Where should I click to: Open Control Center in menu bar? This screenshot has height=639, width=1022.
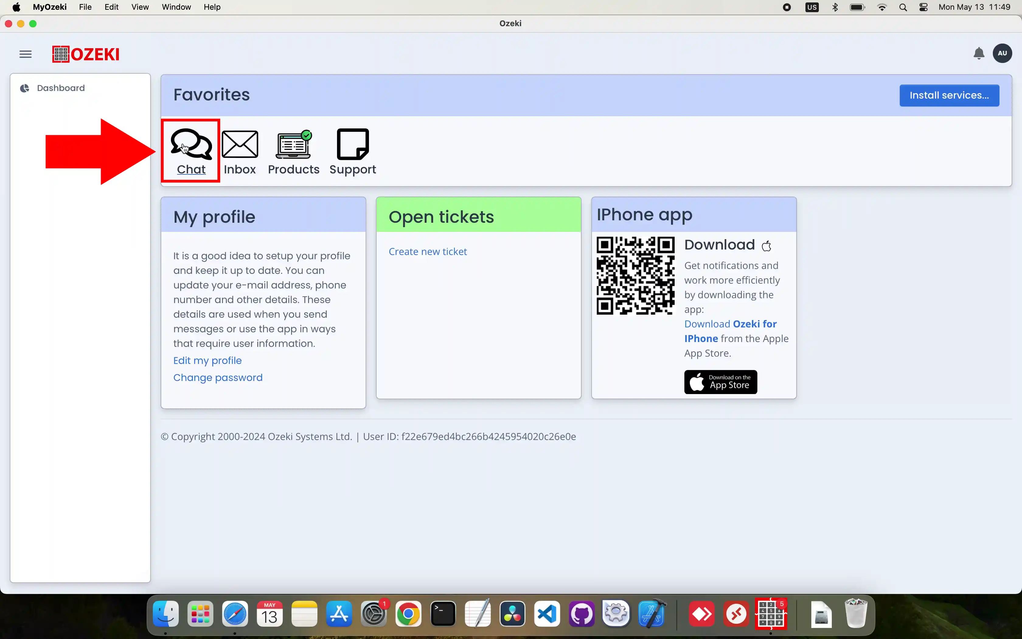point(923,7)
